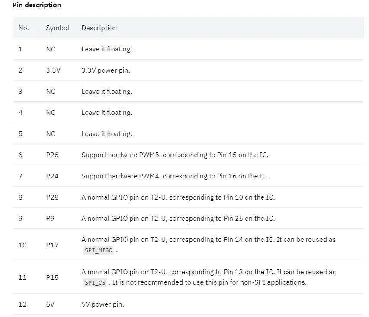Click the Symbol column header
This screenshot has width=369, height=317.
click(x=58, y=28)
